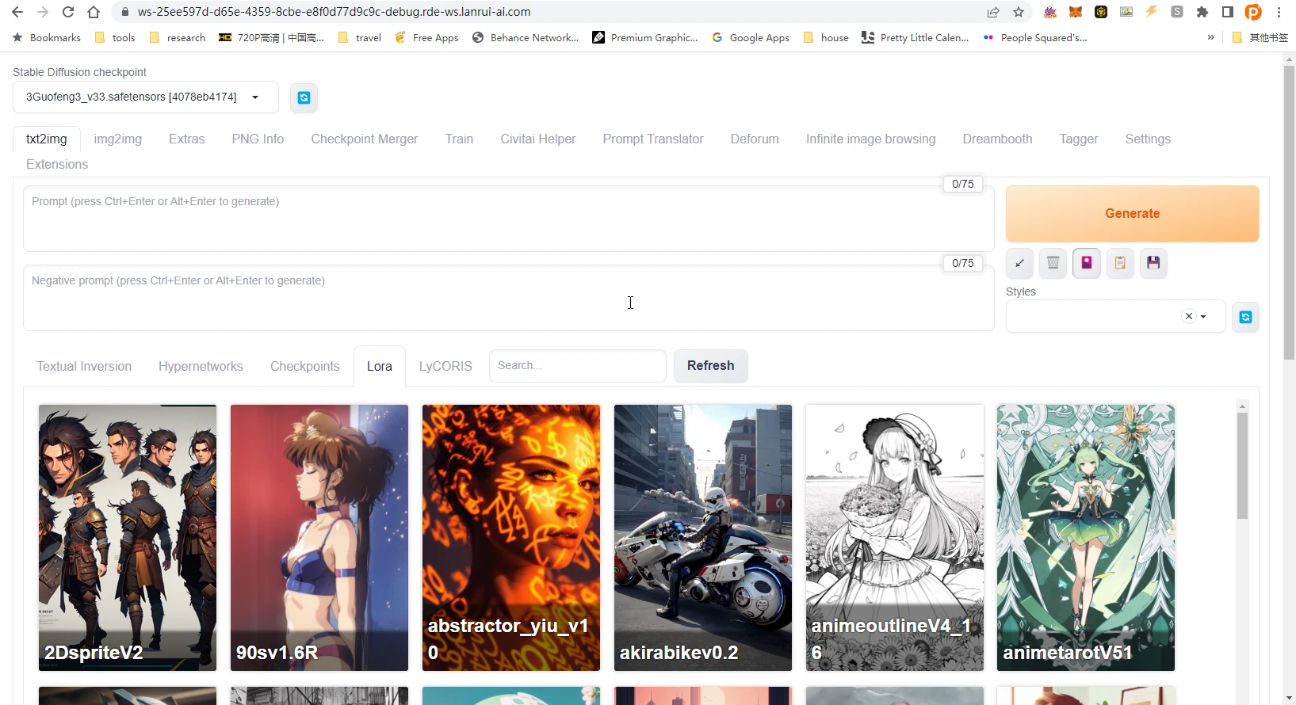Screen dimensions: 1296x705
Task: Open the Prompt Translator tab
Action: point(653,139)
